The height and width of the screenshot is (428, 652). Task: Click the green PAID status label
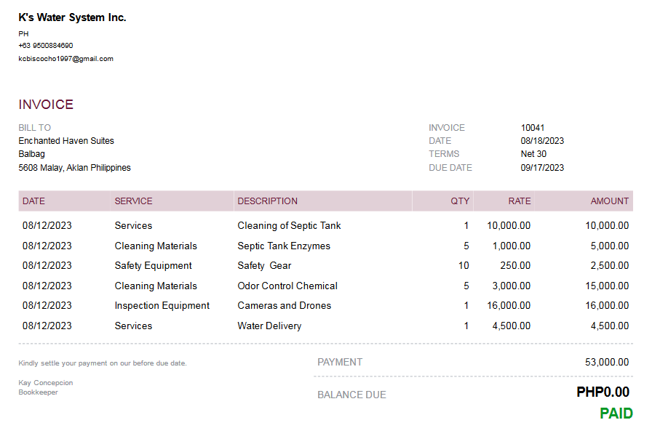[x=616, y=413]
